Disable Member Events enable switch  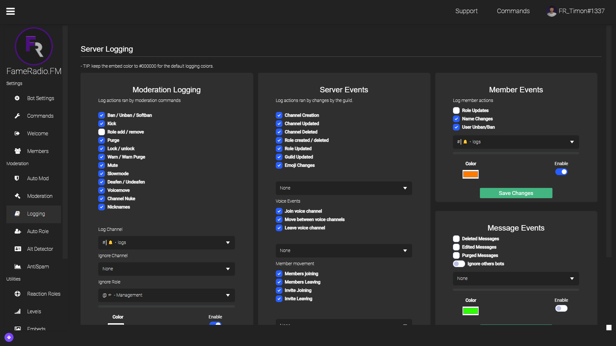(x=561, y=172)
